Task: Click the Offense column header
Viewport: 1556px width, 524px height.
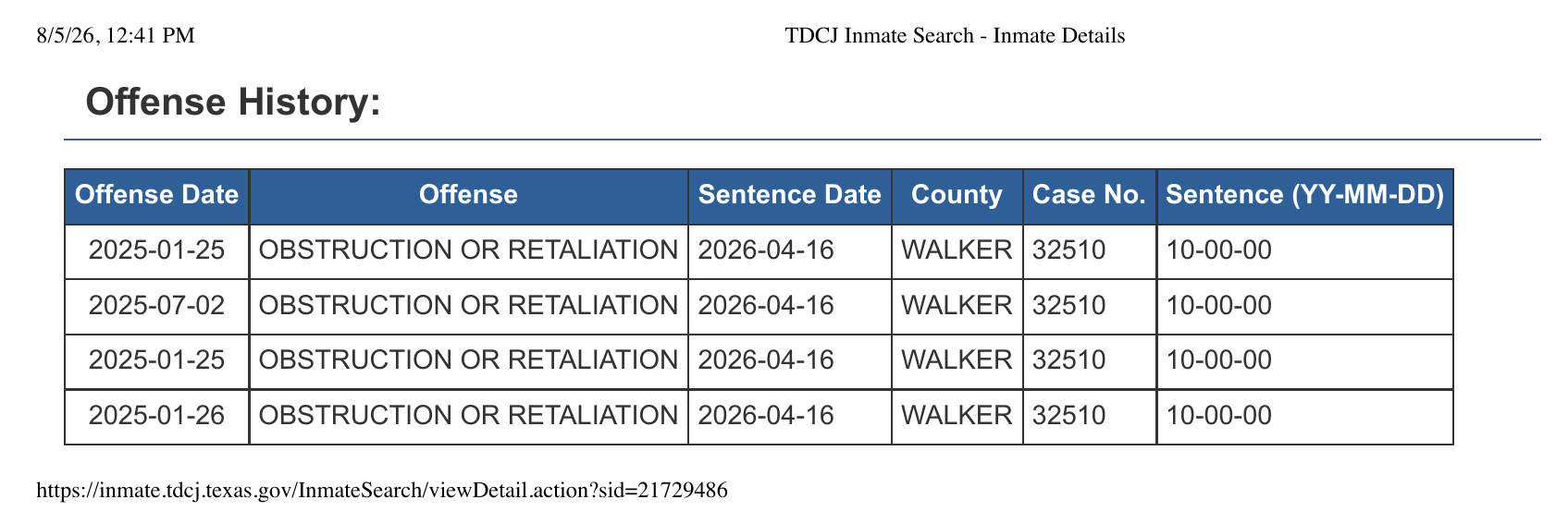Action: point(468,196)
